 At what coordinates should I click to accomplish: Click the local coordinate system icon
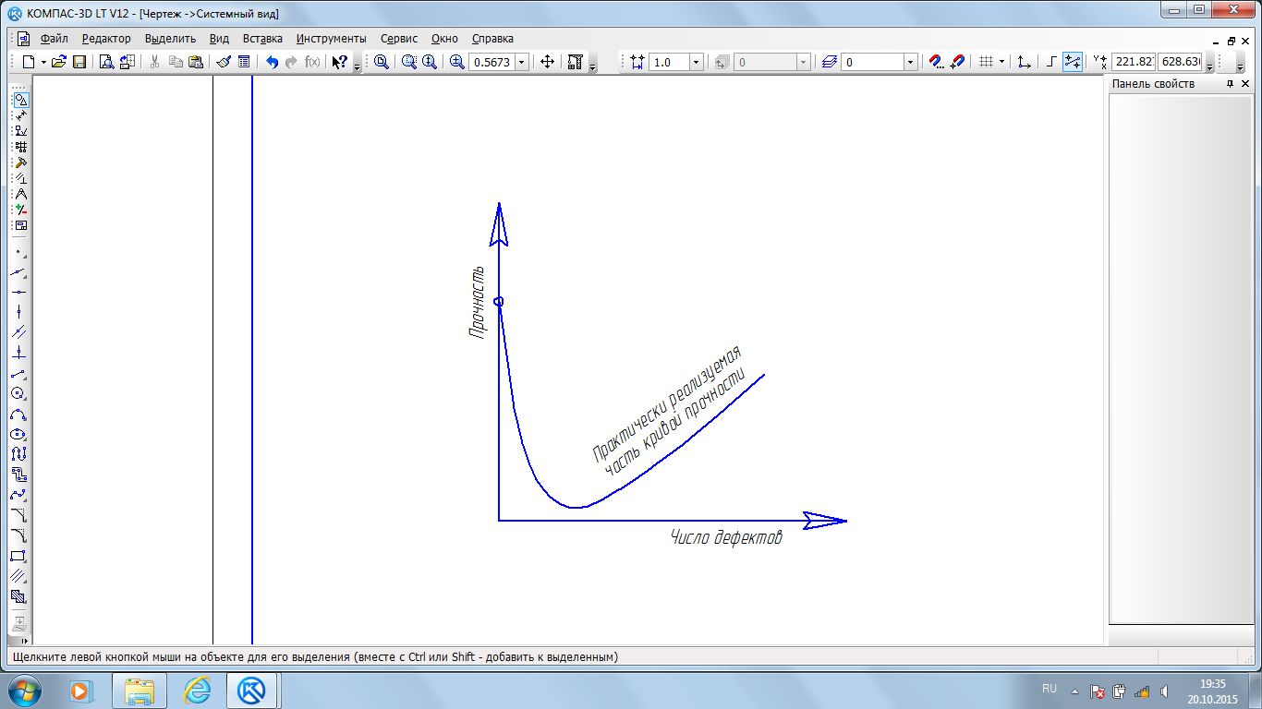1024,62
